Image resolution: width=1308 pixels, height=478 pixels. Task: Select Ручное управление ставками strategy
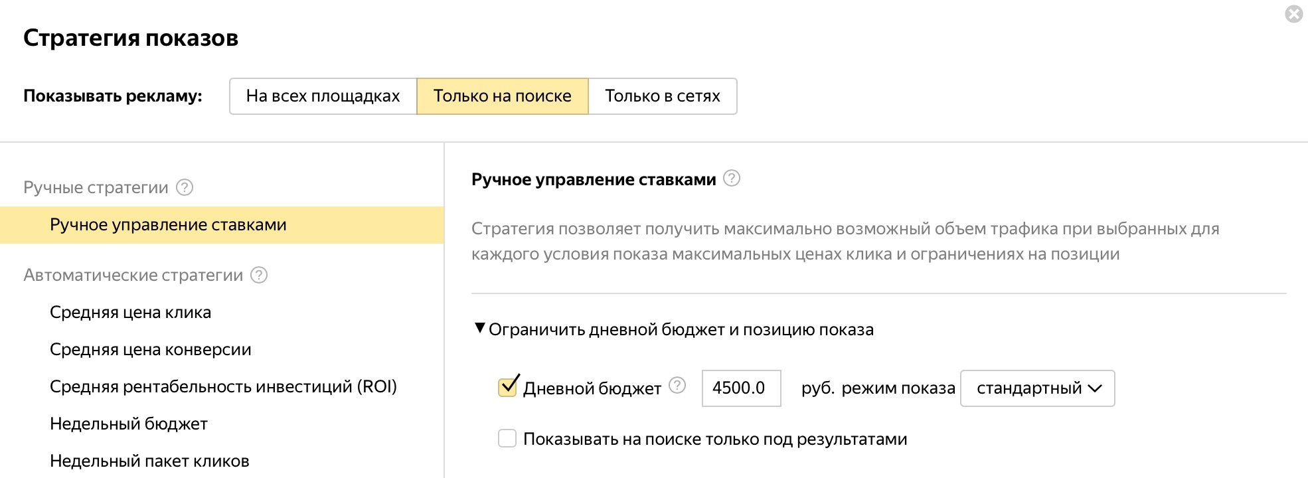[x=168, y=225]
